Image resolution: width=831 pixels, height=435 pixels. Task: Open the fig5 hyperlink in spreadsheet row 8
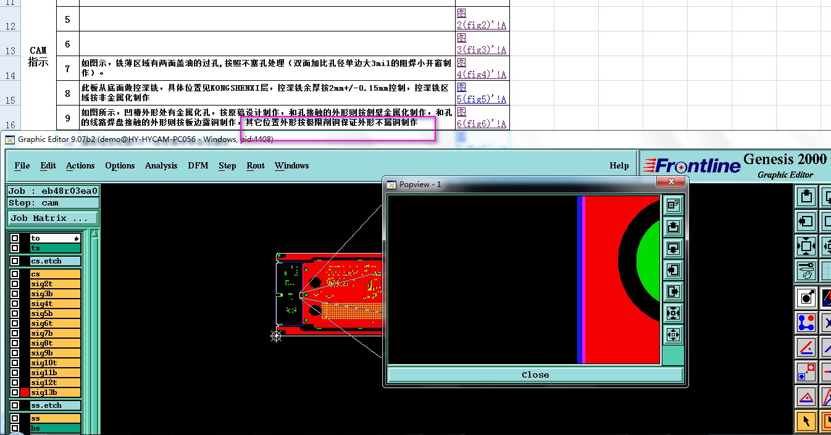pyautogui.click(x=482, y=93)
